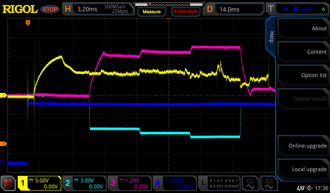Click the orange trigger level marker on left edge
This screenshot has height=193, width=330.
pyautogui.click(x=4, y=143)
